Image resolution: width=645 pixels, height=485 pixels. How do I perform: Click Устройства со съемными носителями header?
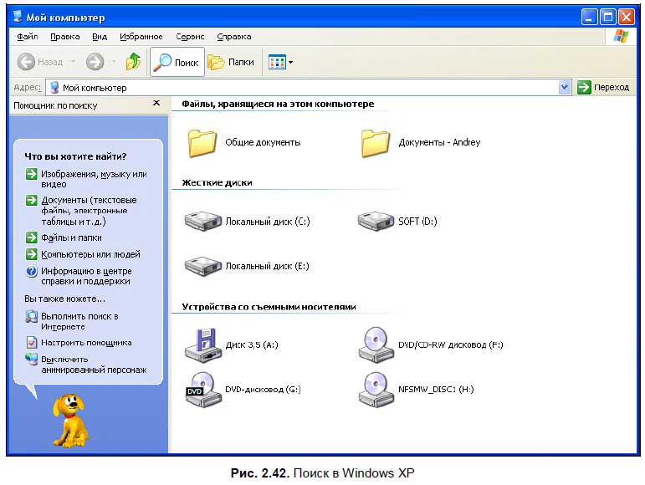[x=269, y=307]
